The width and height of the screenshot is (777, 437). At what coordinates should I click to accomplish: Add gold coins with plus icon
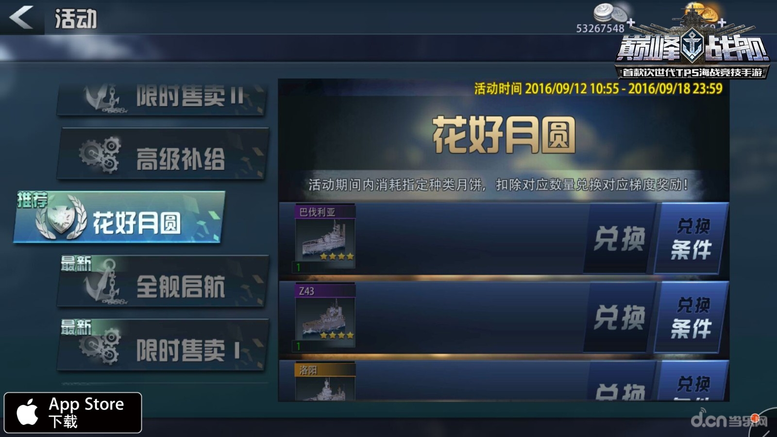coord(722,22)
